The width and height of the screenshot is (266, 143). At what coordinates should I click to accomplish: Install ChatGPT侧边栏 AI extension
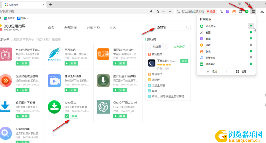[120, 116]
